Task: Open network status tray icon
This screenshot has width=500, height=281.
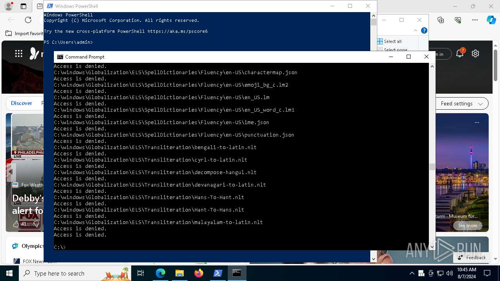Action: [440, 273]
